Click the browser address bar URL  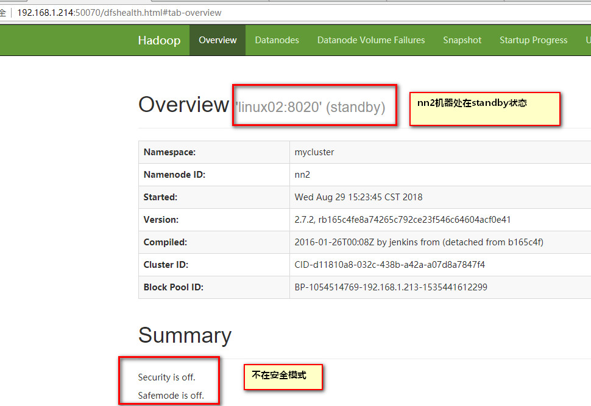(119, 13)
